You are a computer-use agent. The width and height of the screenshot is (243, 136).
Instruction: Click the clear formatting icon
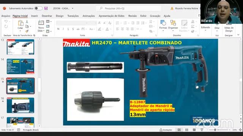point(110,23)
